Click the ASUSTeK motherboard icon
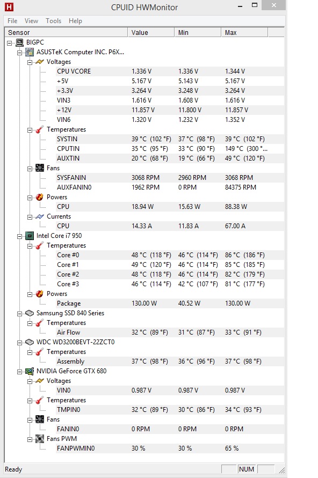Screen dimensions: 318x478 (x=30, y=52)
